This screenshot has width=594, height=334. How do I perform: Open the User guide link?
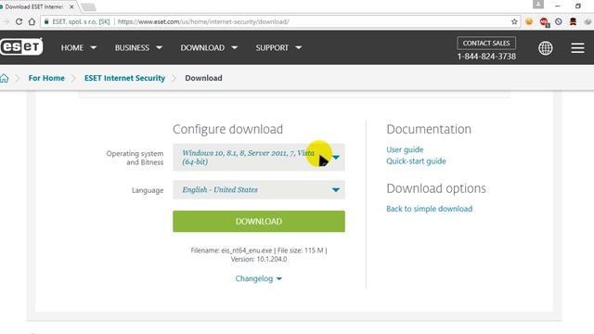[405, 149]
